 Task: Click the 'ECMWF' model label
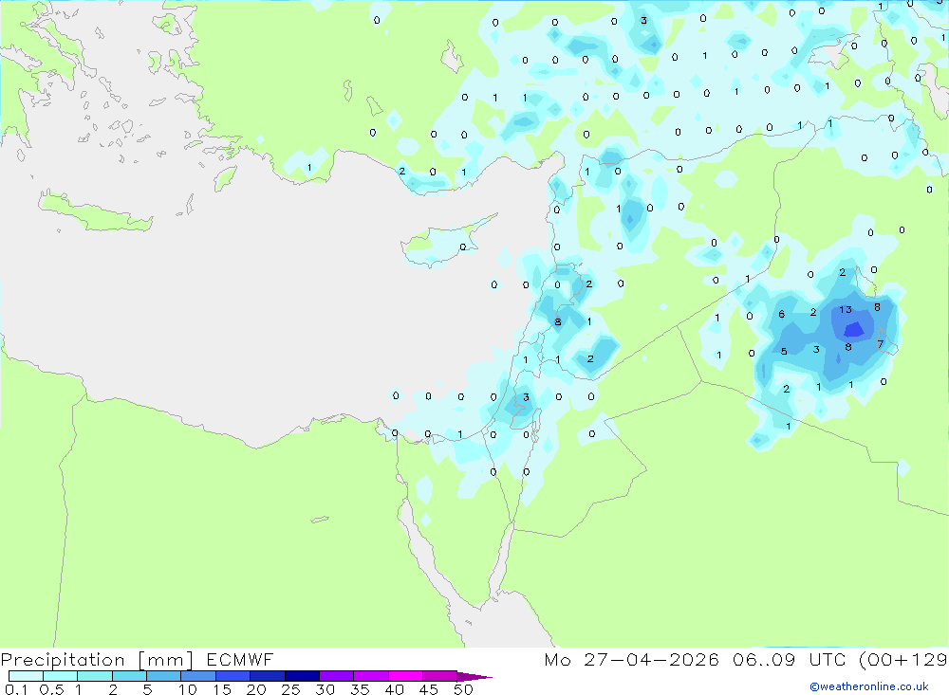click(240, 659)
